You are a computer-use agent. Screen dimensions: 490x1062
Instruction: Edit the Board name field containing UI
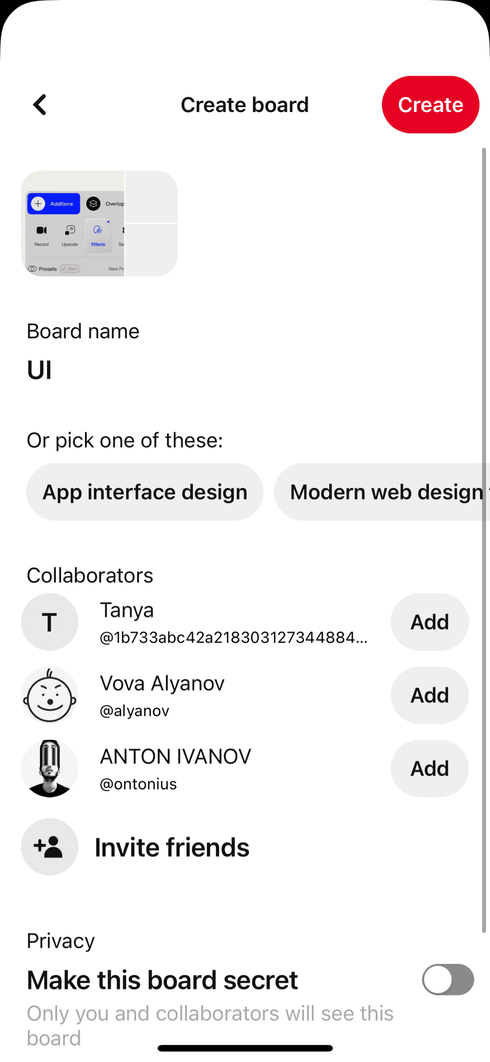click(x=245, y=370)
